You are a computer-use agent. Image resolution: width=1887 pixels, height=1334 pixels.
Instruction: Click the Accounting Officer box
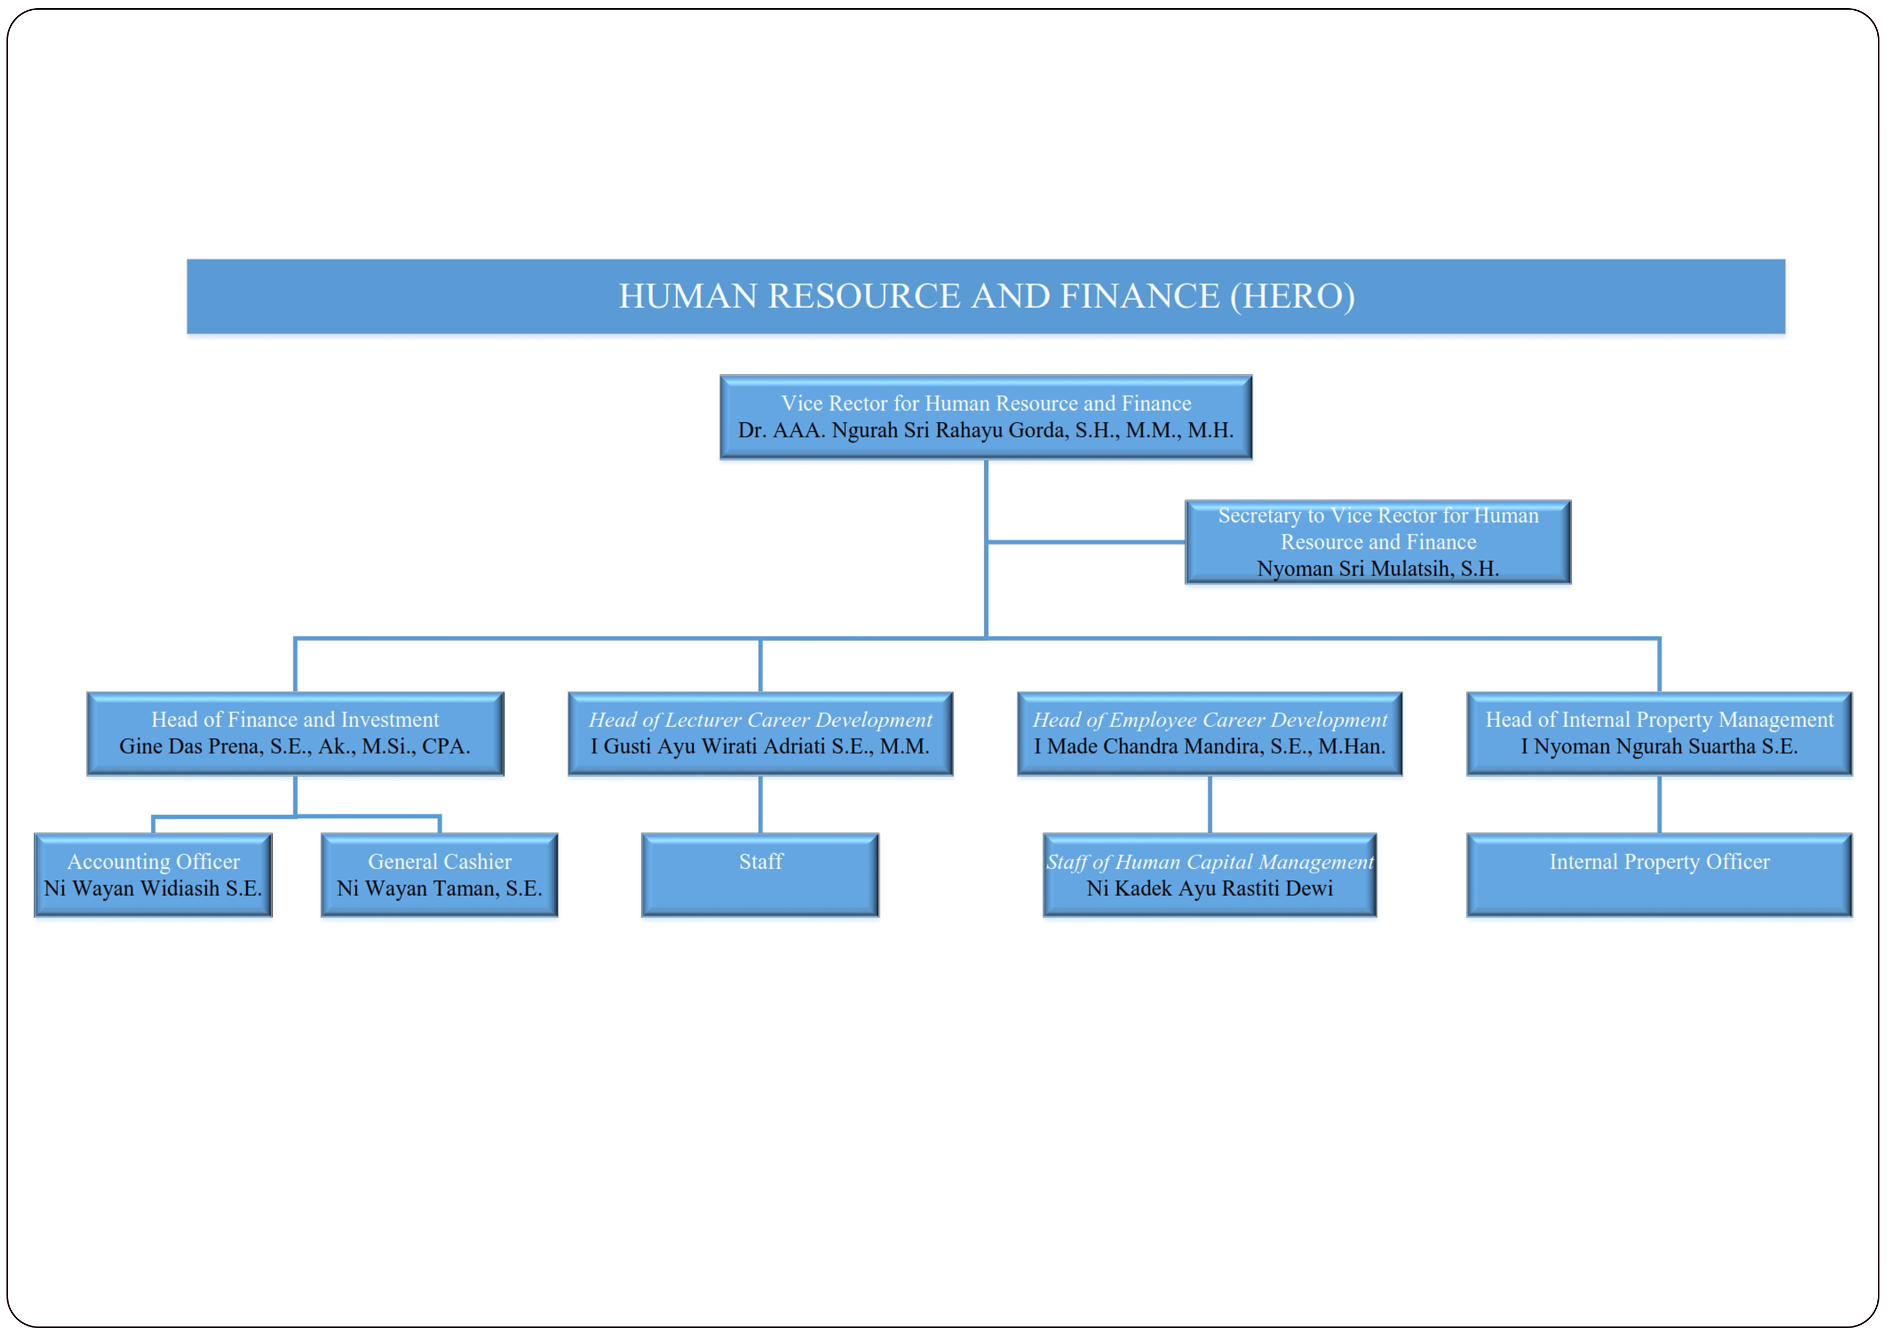pos(153,875)
